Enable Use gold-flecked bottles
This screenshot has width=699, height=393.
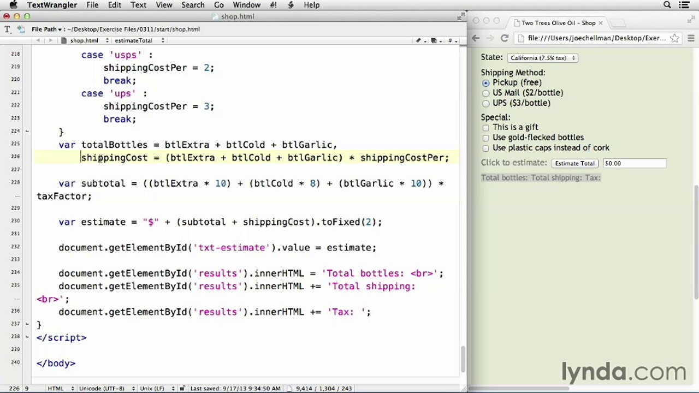[485, 138]
